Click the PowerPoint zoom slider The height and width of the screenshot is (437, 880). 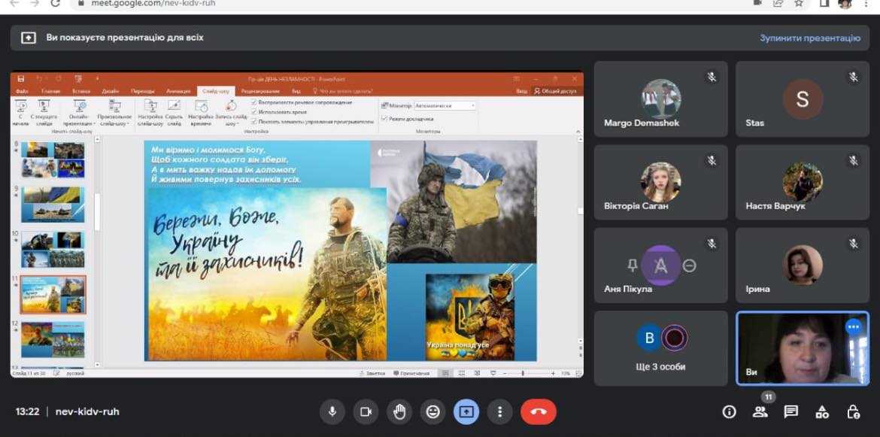pos(524,373)
